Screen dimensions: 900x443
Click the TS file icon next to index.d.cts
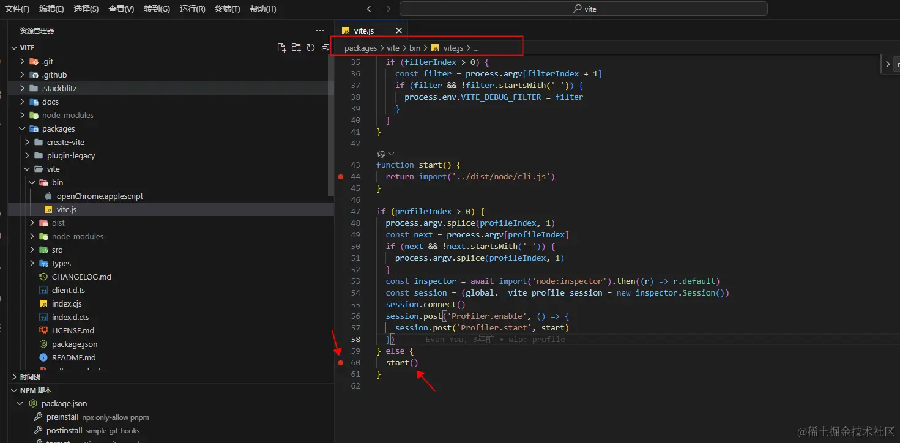click(x=43, y=318)
